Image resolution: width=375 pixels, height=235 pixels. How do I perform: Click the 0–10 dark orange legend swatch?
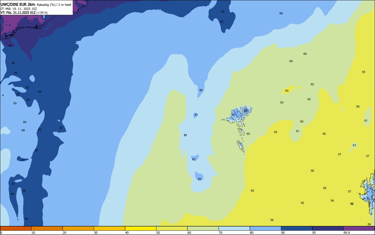coord(16,228)
